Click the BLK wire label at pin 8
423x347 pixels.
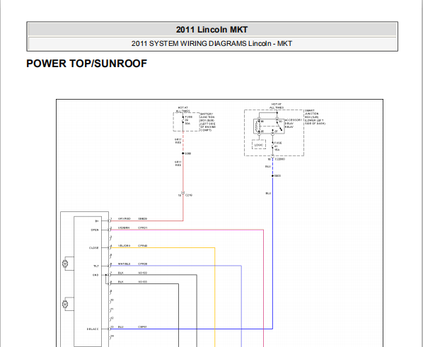[x=120, y=282]
